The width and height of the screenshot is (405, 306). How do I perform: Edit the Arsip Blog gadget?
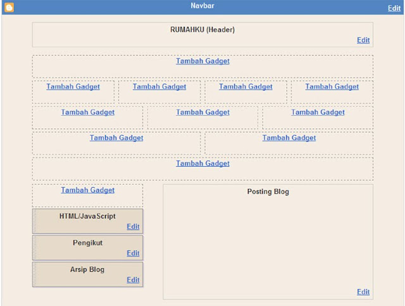click(x=133, y=279)
